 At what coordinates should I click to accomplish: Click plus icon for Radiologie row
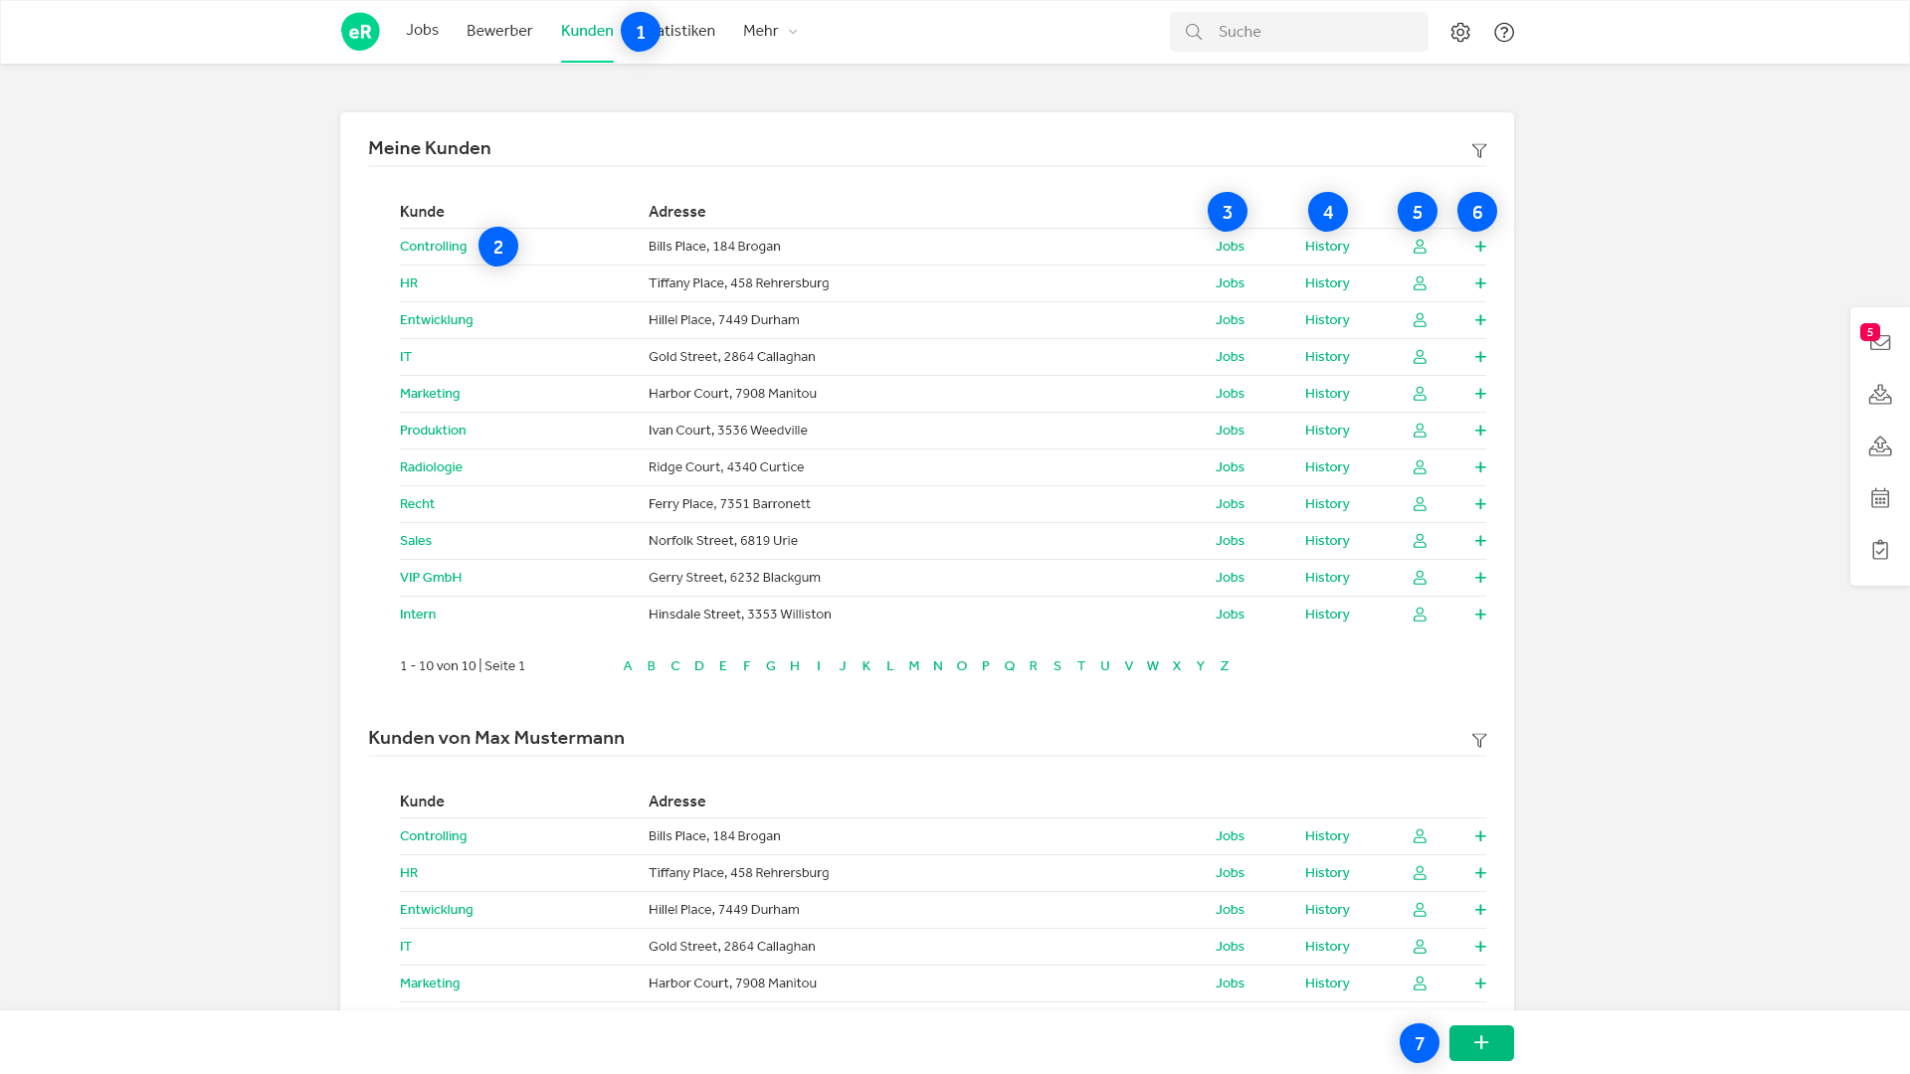tap(1480, 467)
